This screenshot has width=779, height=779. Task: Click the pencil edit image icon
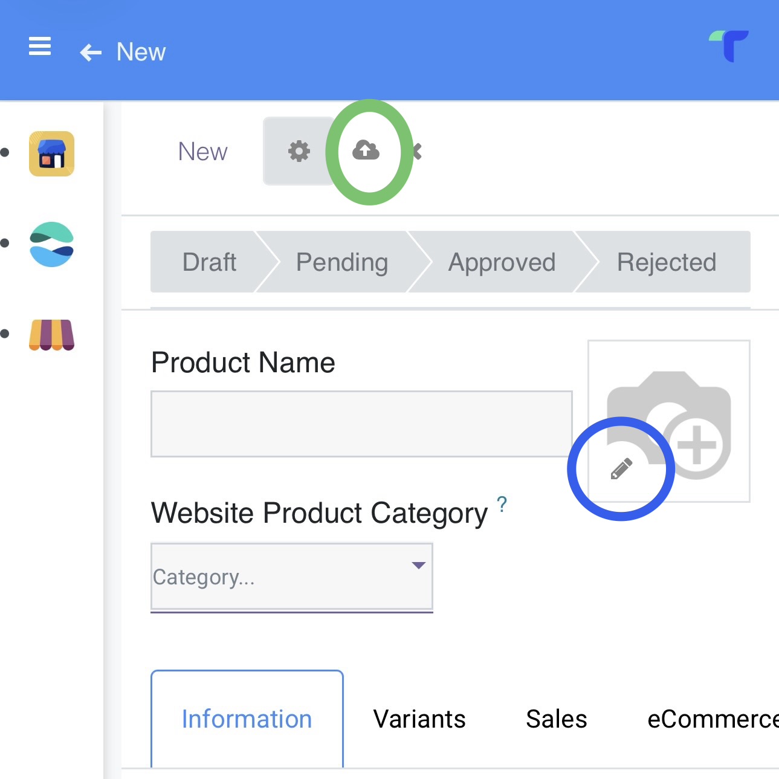tap(621, 469)
